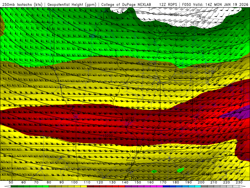The height and width of the screenshot is (188, 250).
Task: Click the 9900 height contour label
Action: [200, 90]
